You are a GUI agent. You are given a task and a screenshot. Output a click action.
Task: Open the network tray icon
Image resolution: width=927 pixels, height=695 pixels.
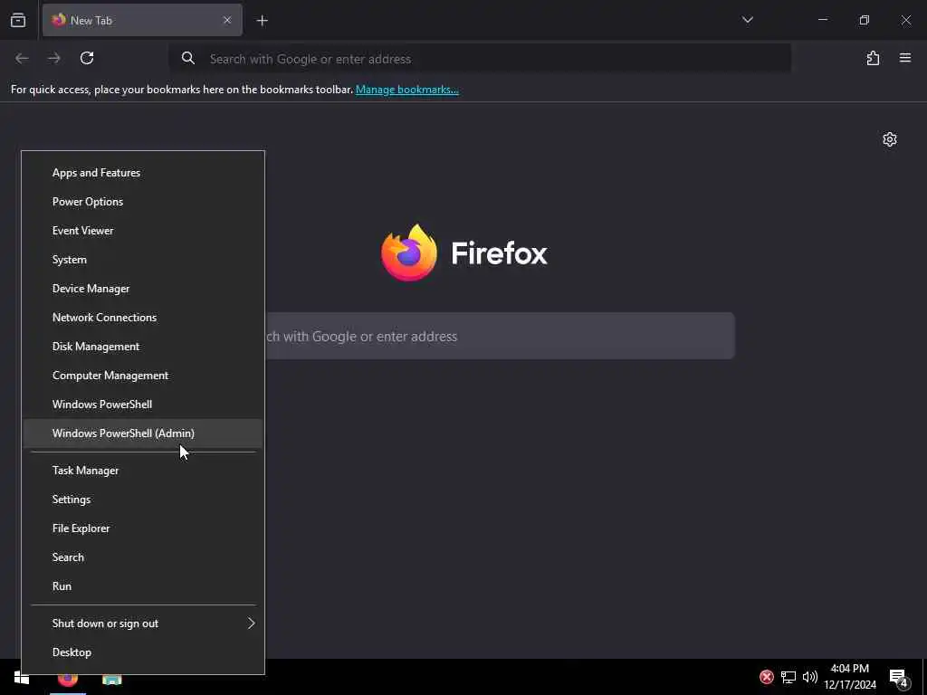click(x=788, y=677)
